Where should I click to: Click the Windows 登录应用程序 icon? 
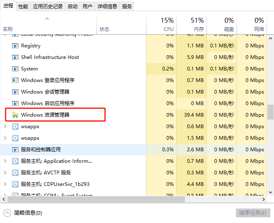coord(15,80)
